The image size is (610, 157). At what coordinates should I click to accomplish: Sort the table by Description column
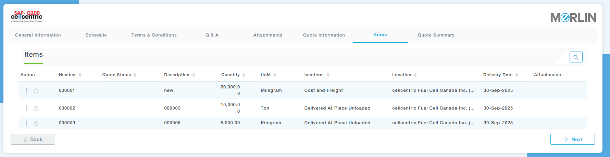click(x=194, y=75)
